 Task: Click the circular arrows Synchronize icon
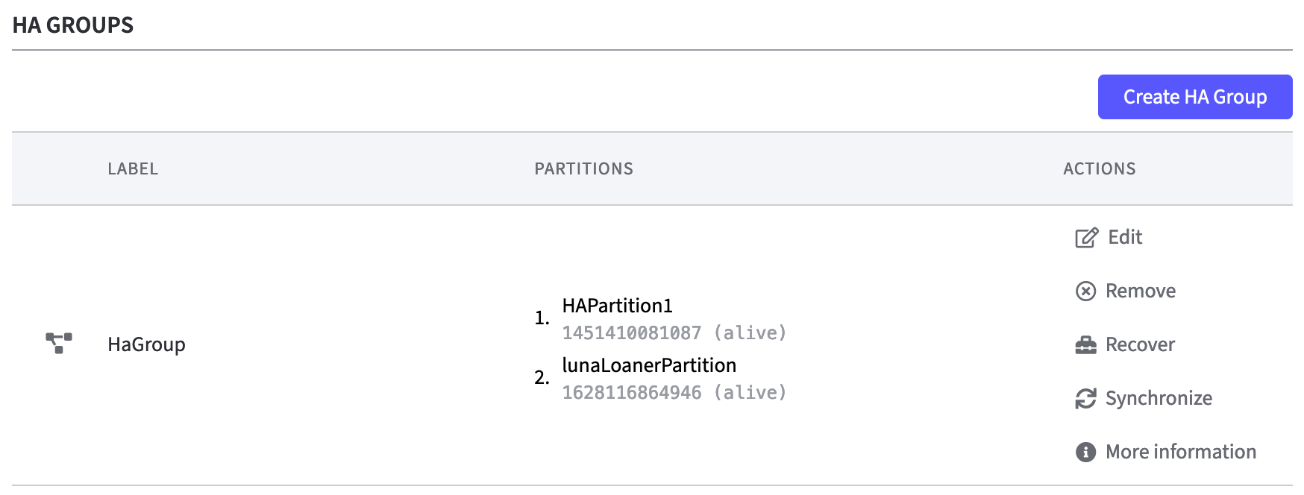point(1085,399)
